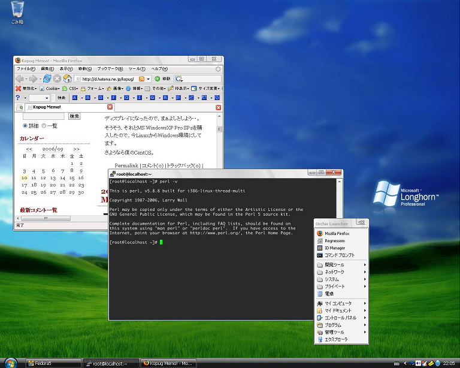Open the ヘルプ(H) menu in Firefox
Screen dimensions: 460x368
(159, 69)
